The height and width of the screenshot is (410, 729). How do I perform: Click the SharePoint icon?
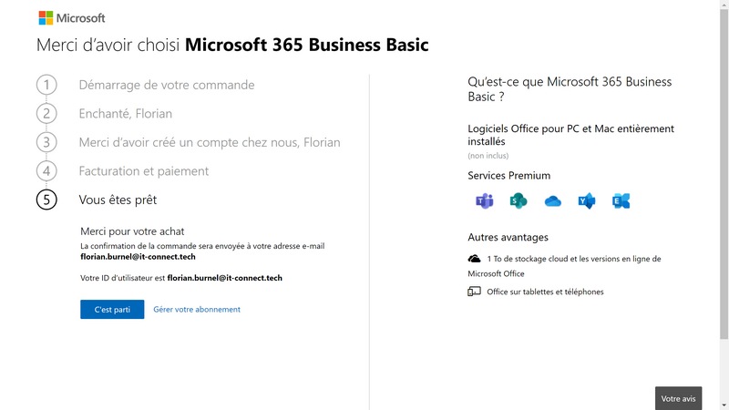(x=519, y=201)
